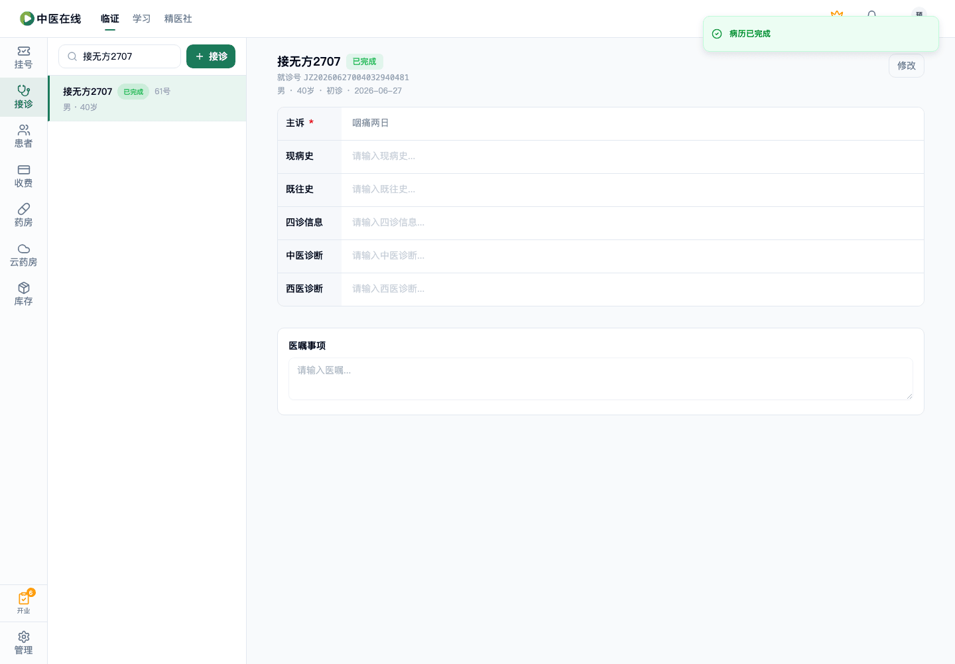Click the 中医在线 logo

click(x=50, y=19)
